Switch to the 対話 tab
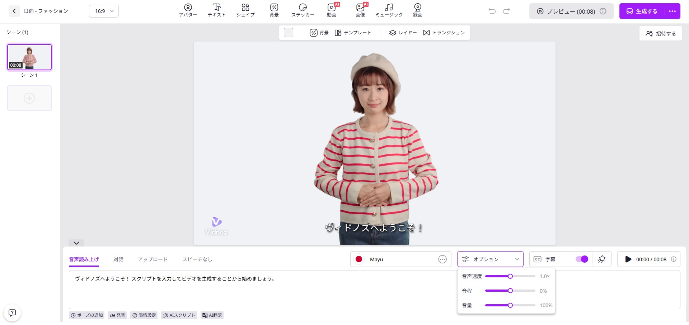 point(118,259)
